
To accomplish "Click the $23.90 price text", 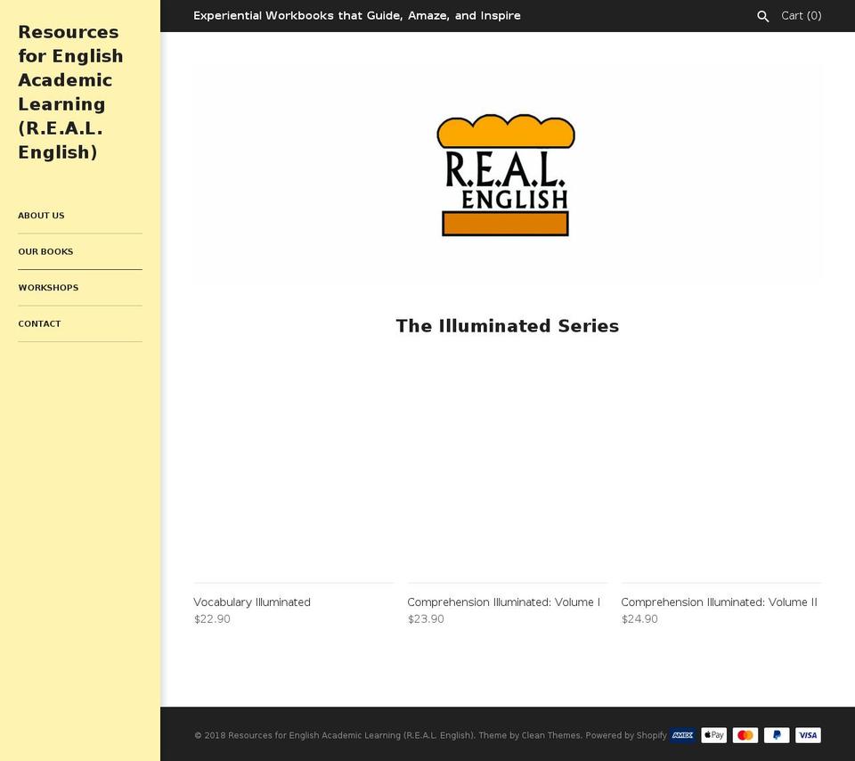I will pos(426,619).
